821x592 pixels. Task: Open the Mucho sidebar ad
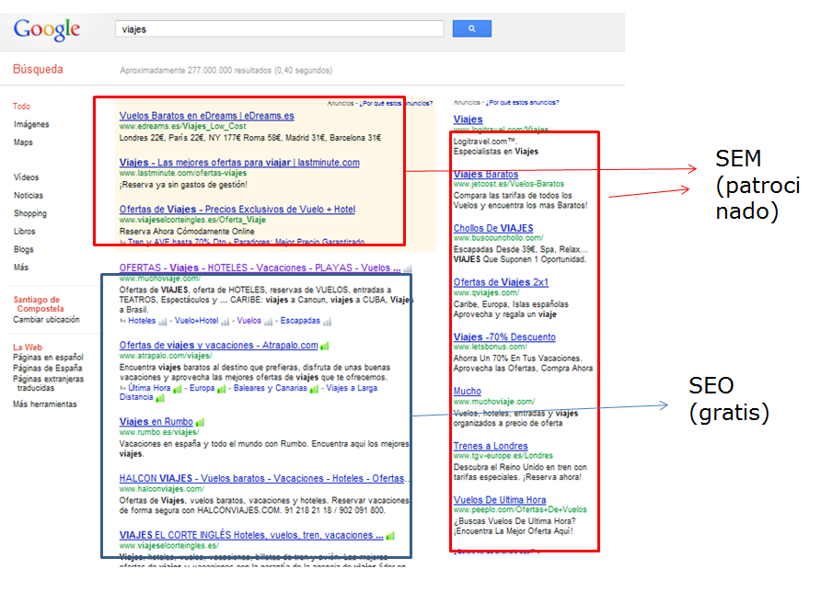467,392
